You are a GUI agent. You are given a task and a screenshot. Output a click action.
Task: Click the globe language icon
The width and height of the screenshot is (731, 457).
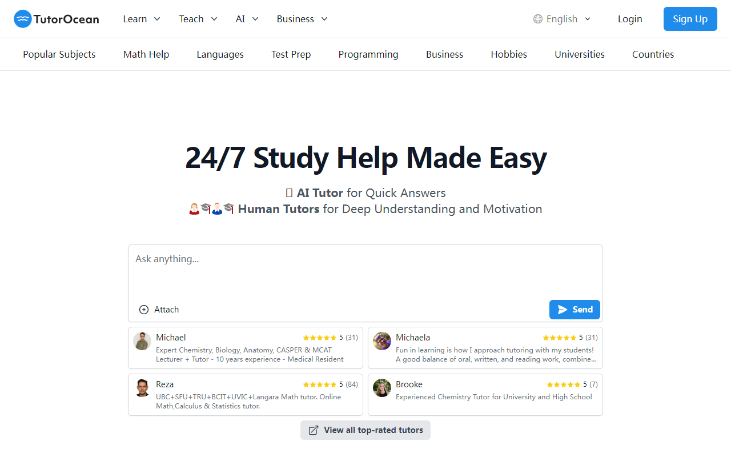(x=537, y=19)
